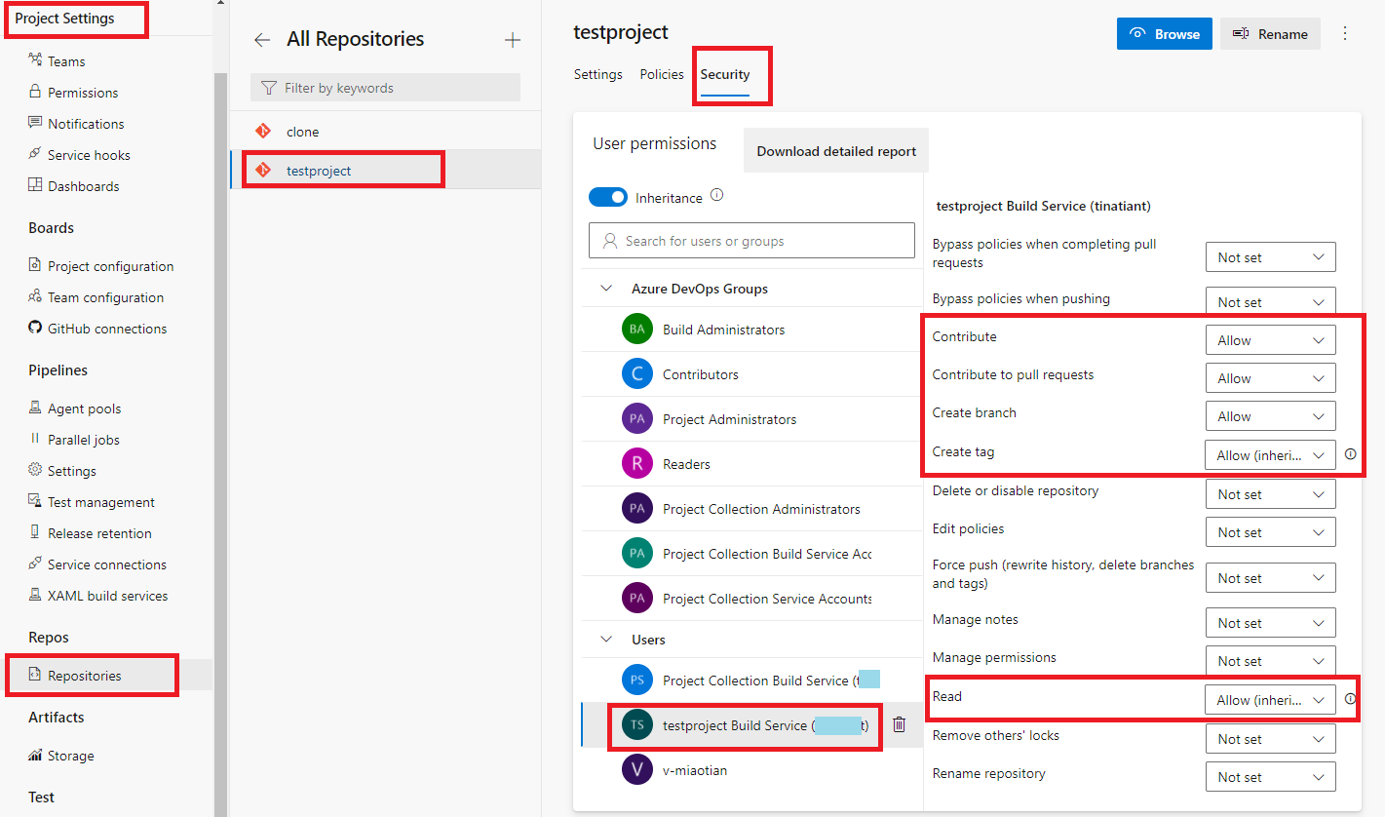Open Storage under Artifacts
The width and height of the screenshot is (1385, 817).
coord(70,756)
